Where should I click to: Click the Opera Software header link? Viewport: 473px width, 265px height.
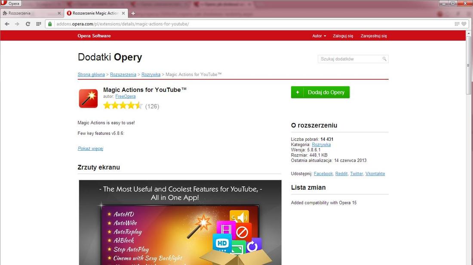click(x=94, y=36)
